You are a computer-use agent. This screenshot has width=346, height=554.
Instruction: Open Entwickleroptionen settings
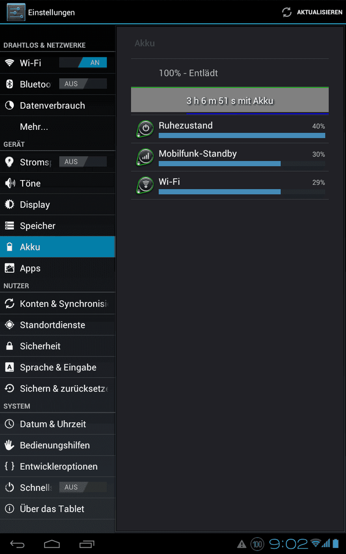pos(57,466)
